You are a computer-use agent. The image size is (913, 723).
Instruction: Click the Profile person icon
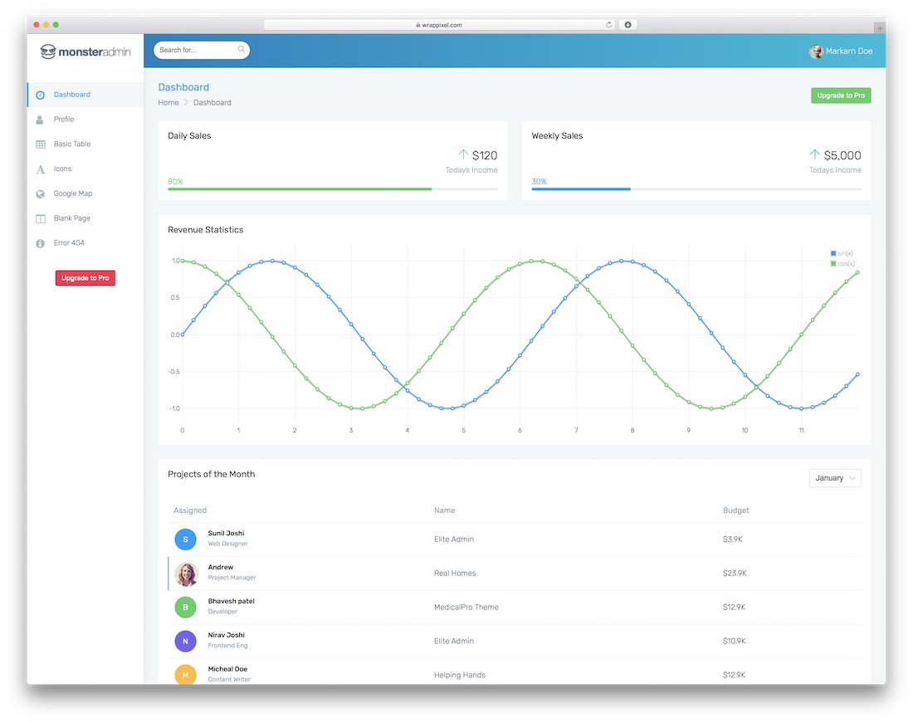[40, 120]
